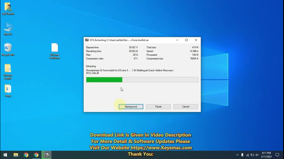Select the Recycle Bin icon
The image size is (284, 159).
coord(8,49)
